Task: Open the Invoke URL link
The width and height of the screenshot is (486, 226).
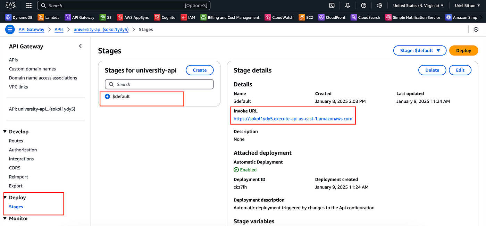Action: click(x=293, y=118)
